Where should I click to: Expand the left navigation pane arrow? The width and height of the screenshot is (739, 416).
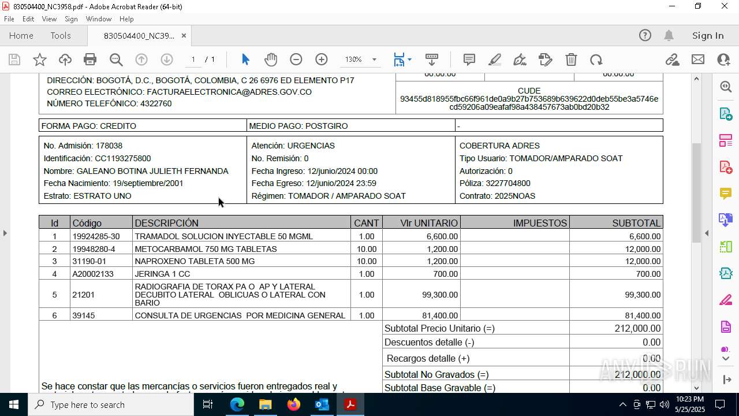pyautogui.click(x=5, y=233)
